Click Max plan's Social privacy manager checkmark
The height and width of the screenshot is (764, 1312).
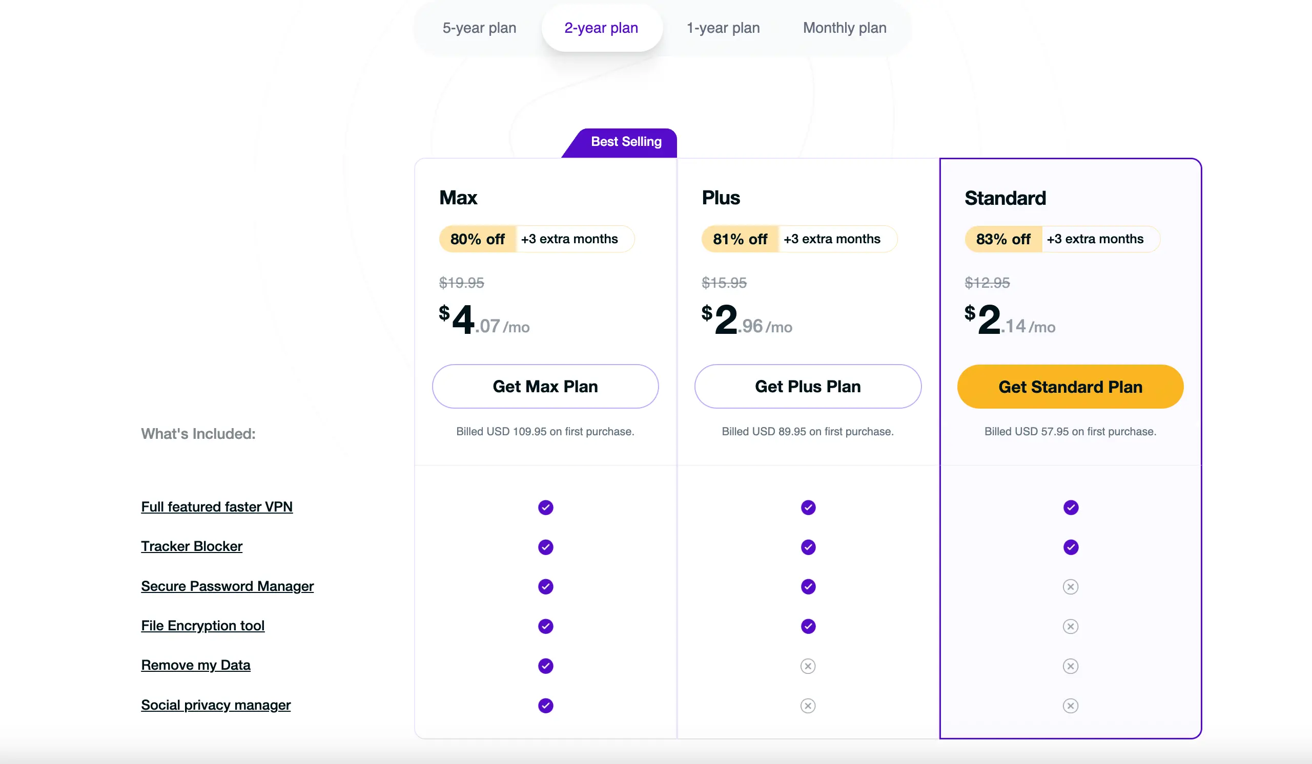pos(545,706)
